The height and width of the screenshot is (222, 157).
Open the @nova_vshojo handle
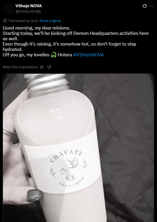pyautogui.click(x=28, y=11)
